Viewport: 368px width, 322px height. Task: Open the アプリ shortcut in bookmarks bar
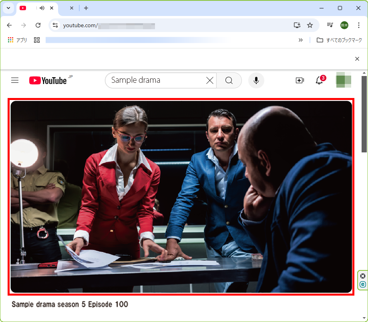(17, 40)
